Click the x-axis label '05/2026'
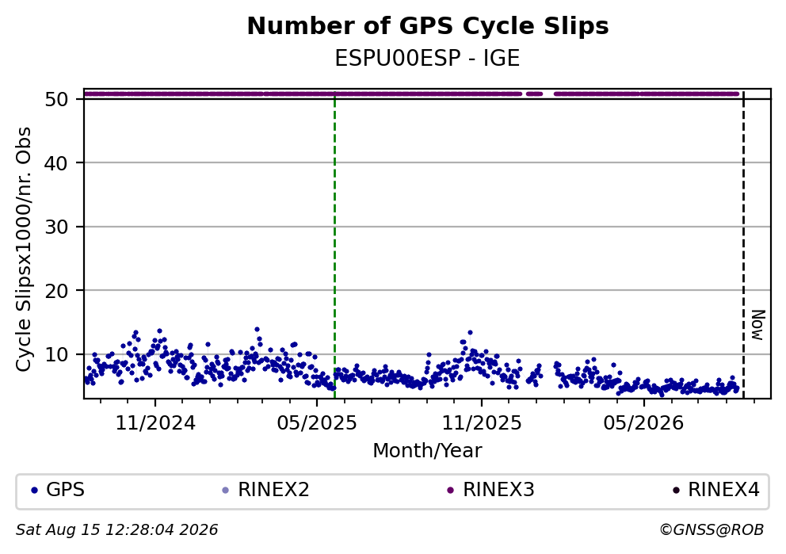 pyautogui.click(x=643, y=424)
